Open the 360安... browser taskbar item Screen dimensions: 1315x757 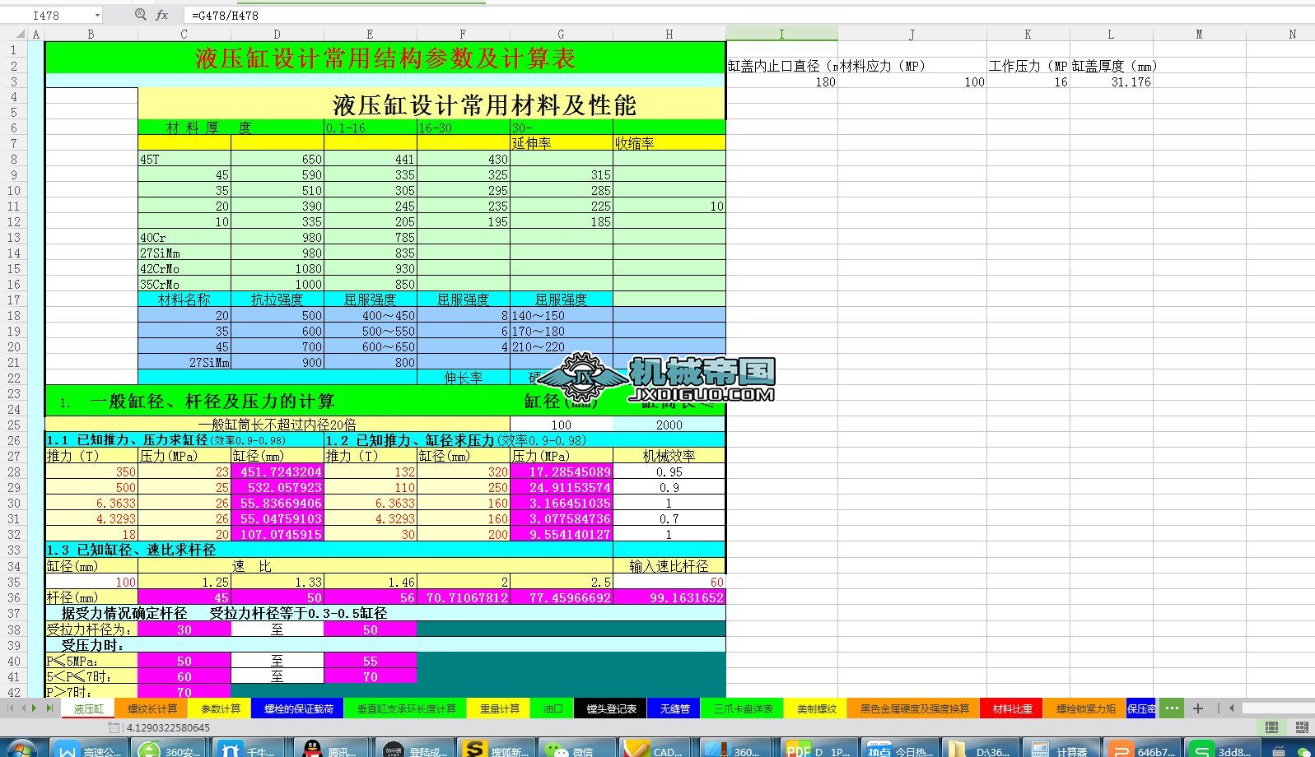click(170, 750)
